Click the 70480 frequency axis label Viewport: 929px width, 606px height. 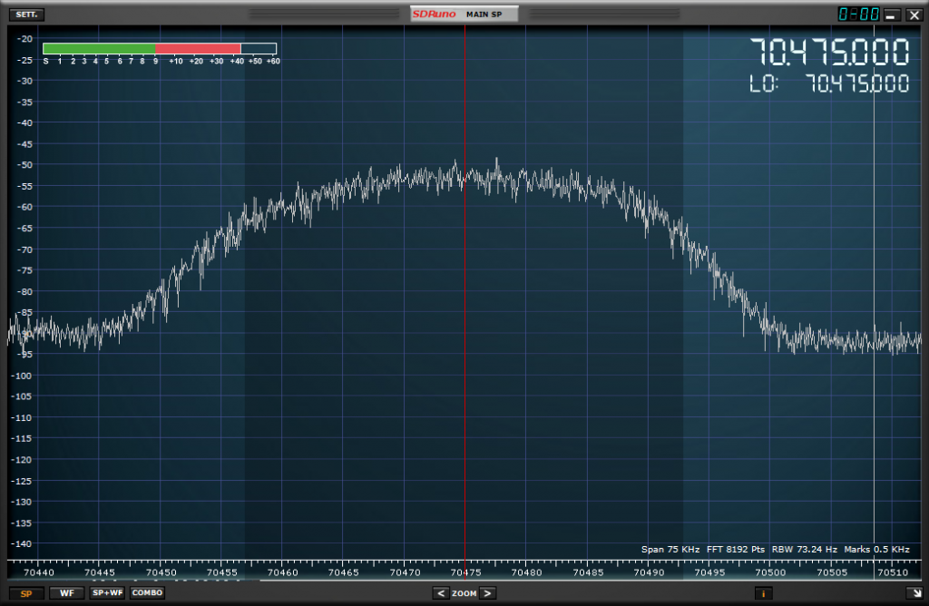click(x=527, y=572)
